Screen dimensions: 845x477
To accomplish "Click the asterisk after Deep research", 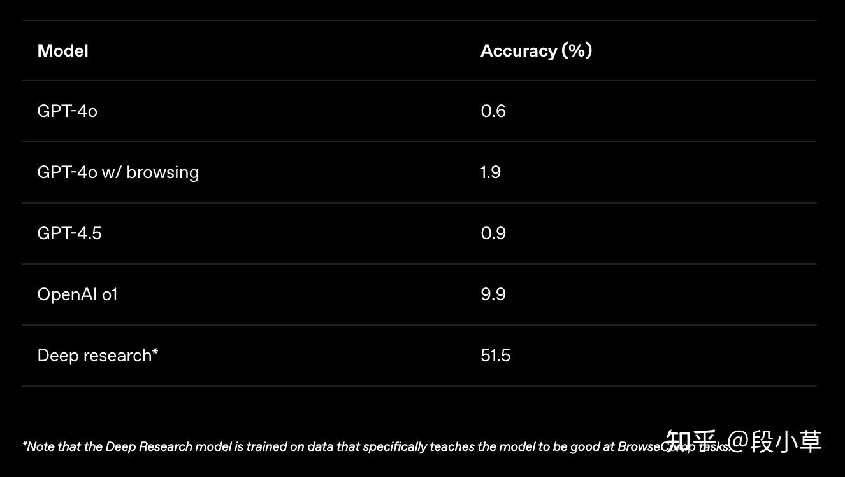I will coord(155,352).
